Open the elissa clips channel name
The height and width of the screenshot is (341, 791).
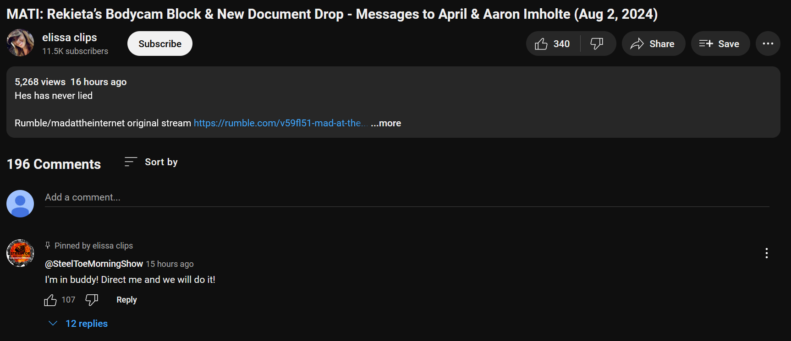pyautogui.click(x=70, y=38)
